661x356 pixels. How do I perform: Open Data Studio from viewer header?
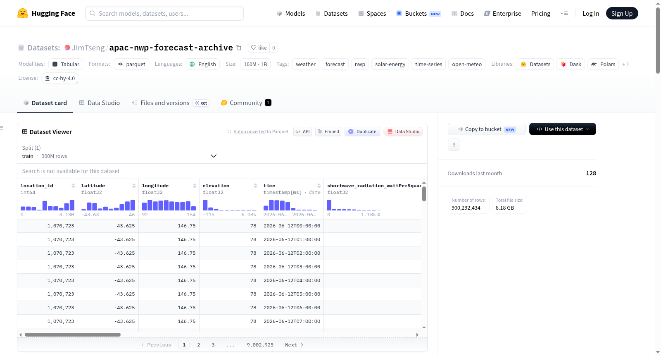pos(403,131)
